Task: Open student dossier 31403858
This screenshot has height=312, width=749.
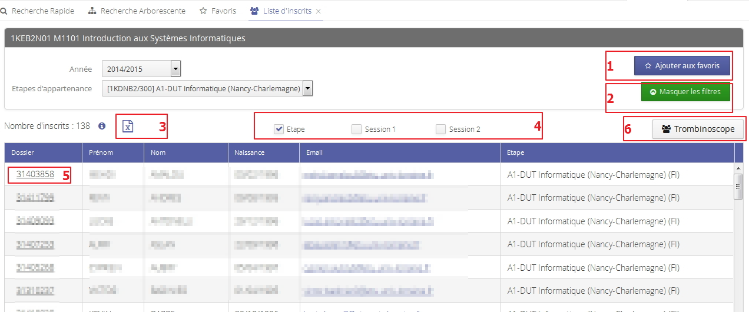Action: coord(35,174)
